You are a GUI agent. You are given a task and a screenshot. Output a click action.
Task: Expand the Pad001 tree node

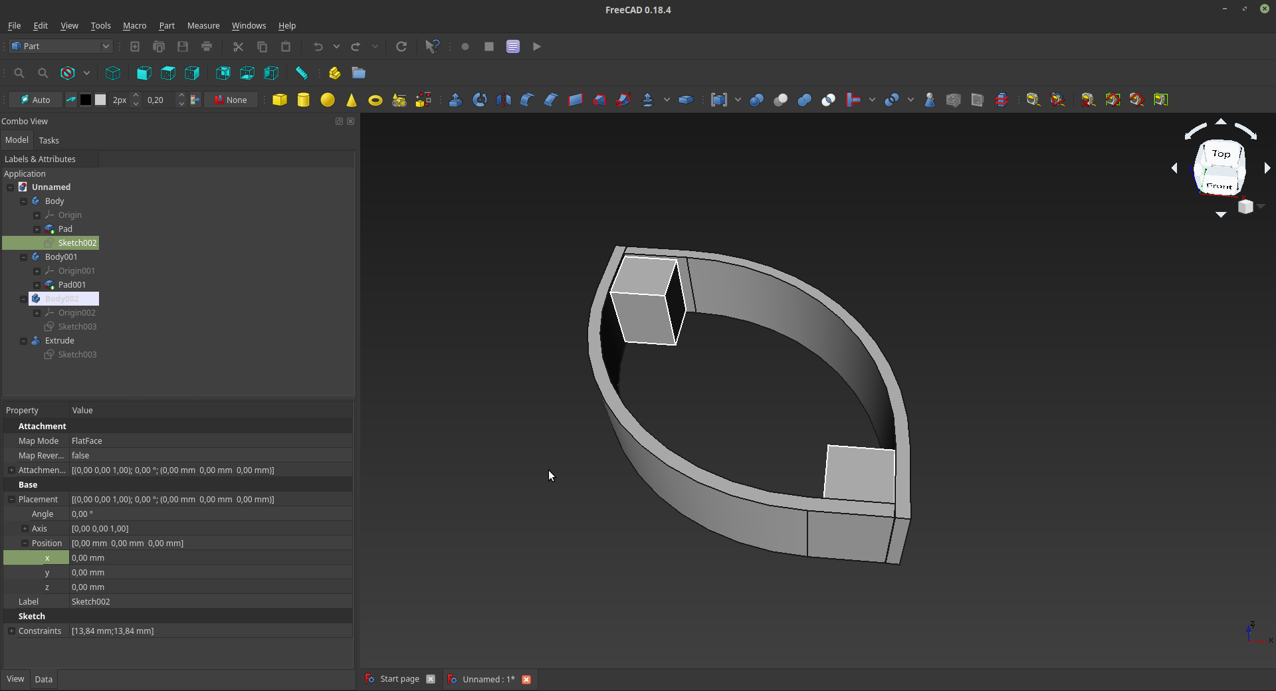click(x=37, y=285)
